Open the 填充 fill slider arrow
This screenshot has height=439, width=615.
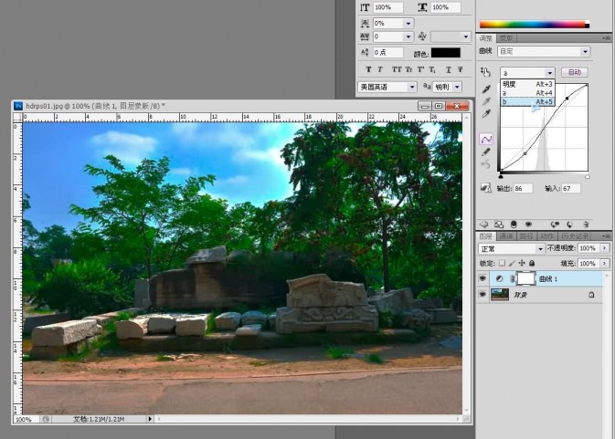[x=604, y=263]
